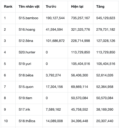This screenshot has height=128, width=119.
Task: Select the S19.yuri name cell
Action: (x=29, y=64)
